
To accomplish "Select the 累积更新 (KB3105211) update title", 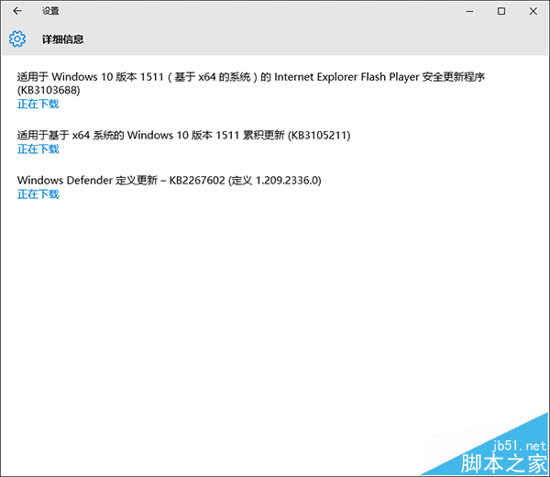I will [x=184, y=135].
